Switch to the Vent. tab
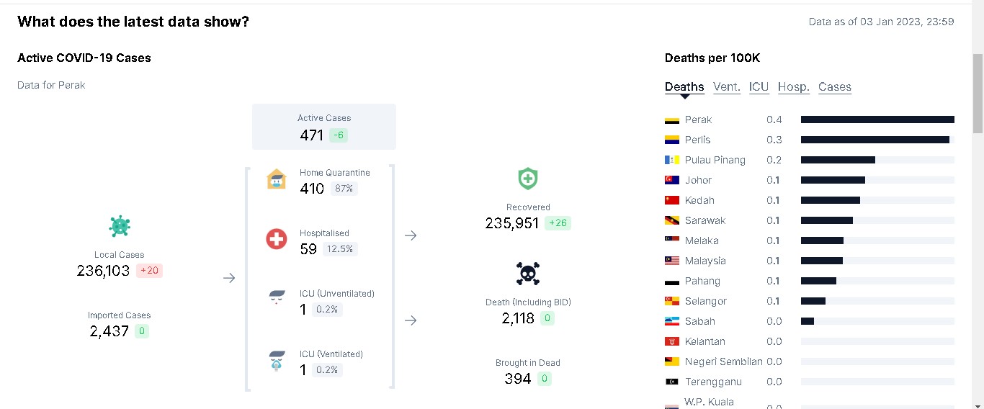Viewport: 984px width, 409px height. pyautogui.click(x=727, y=86)
